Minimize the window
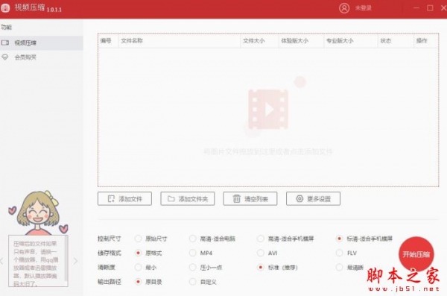This screenshot has height=296, width=447. coord(416,8)
